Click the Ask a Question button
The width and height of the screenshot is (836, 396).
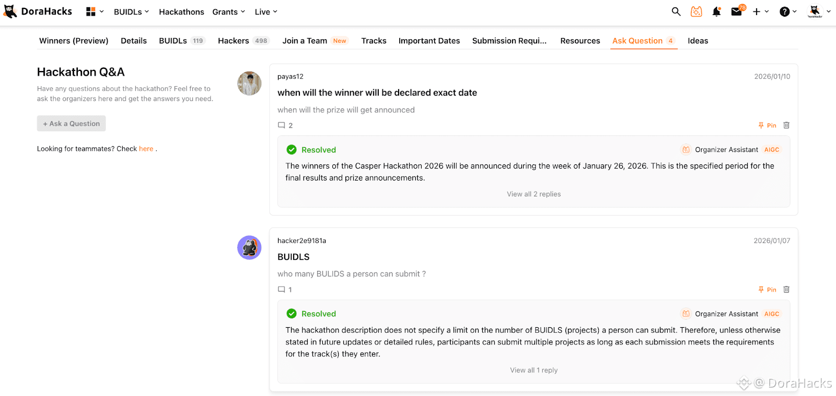[x=72, y=124]
